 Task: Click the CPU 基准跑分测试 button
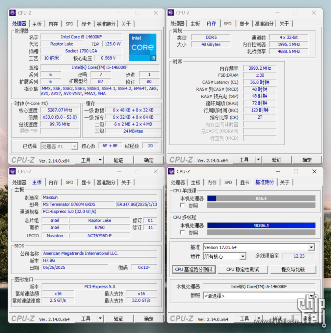coord(194,269)
